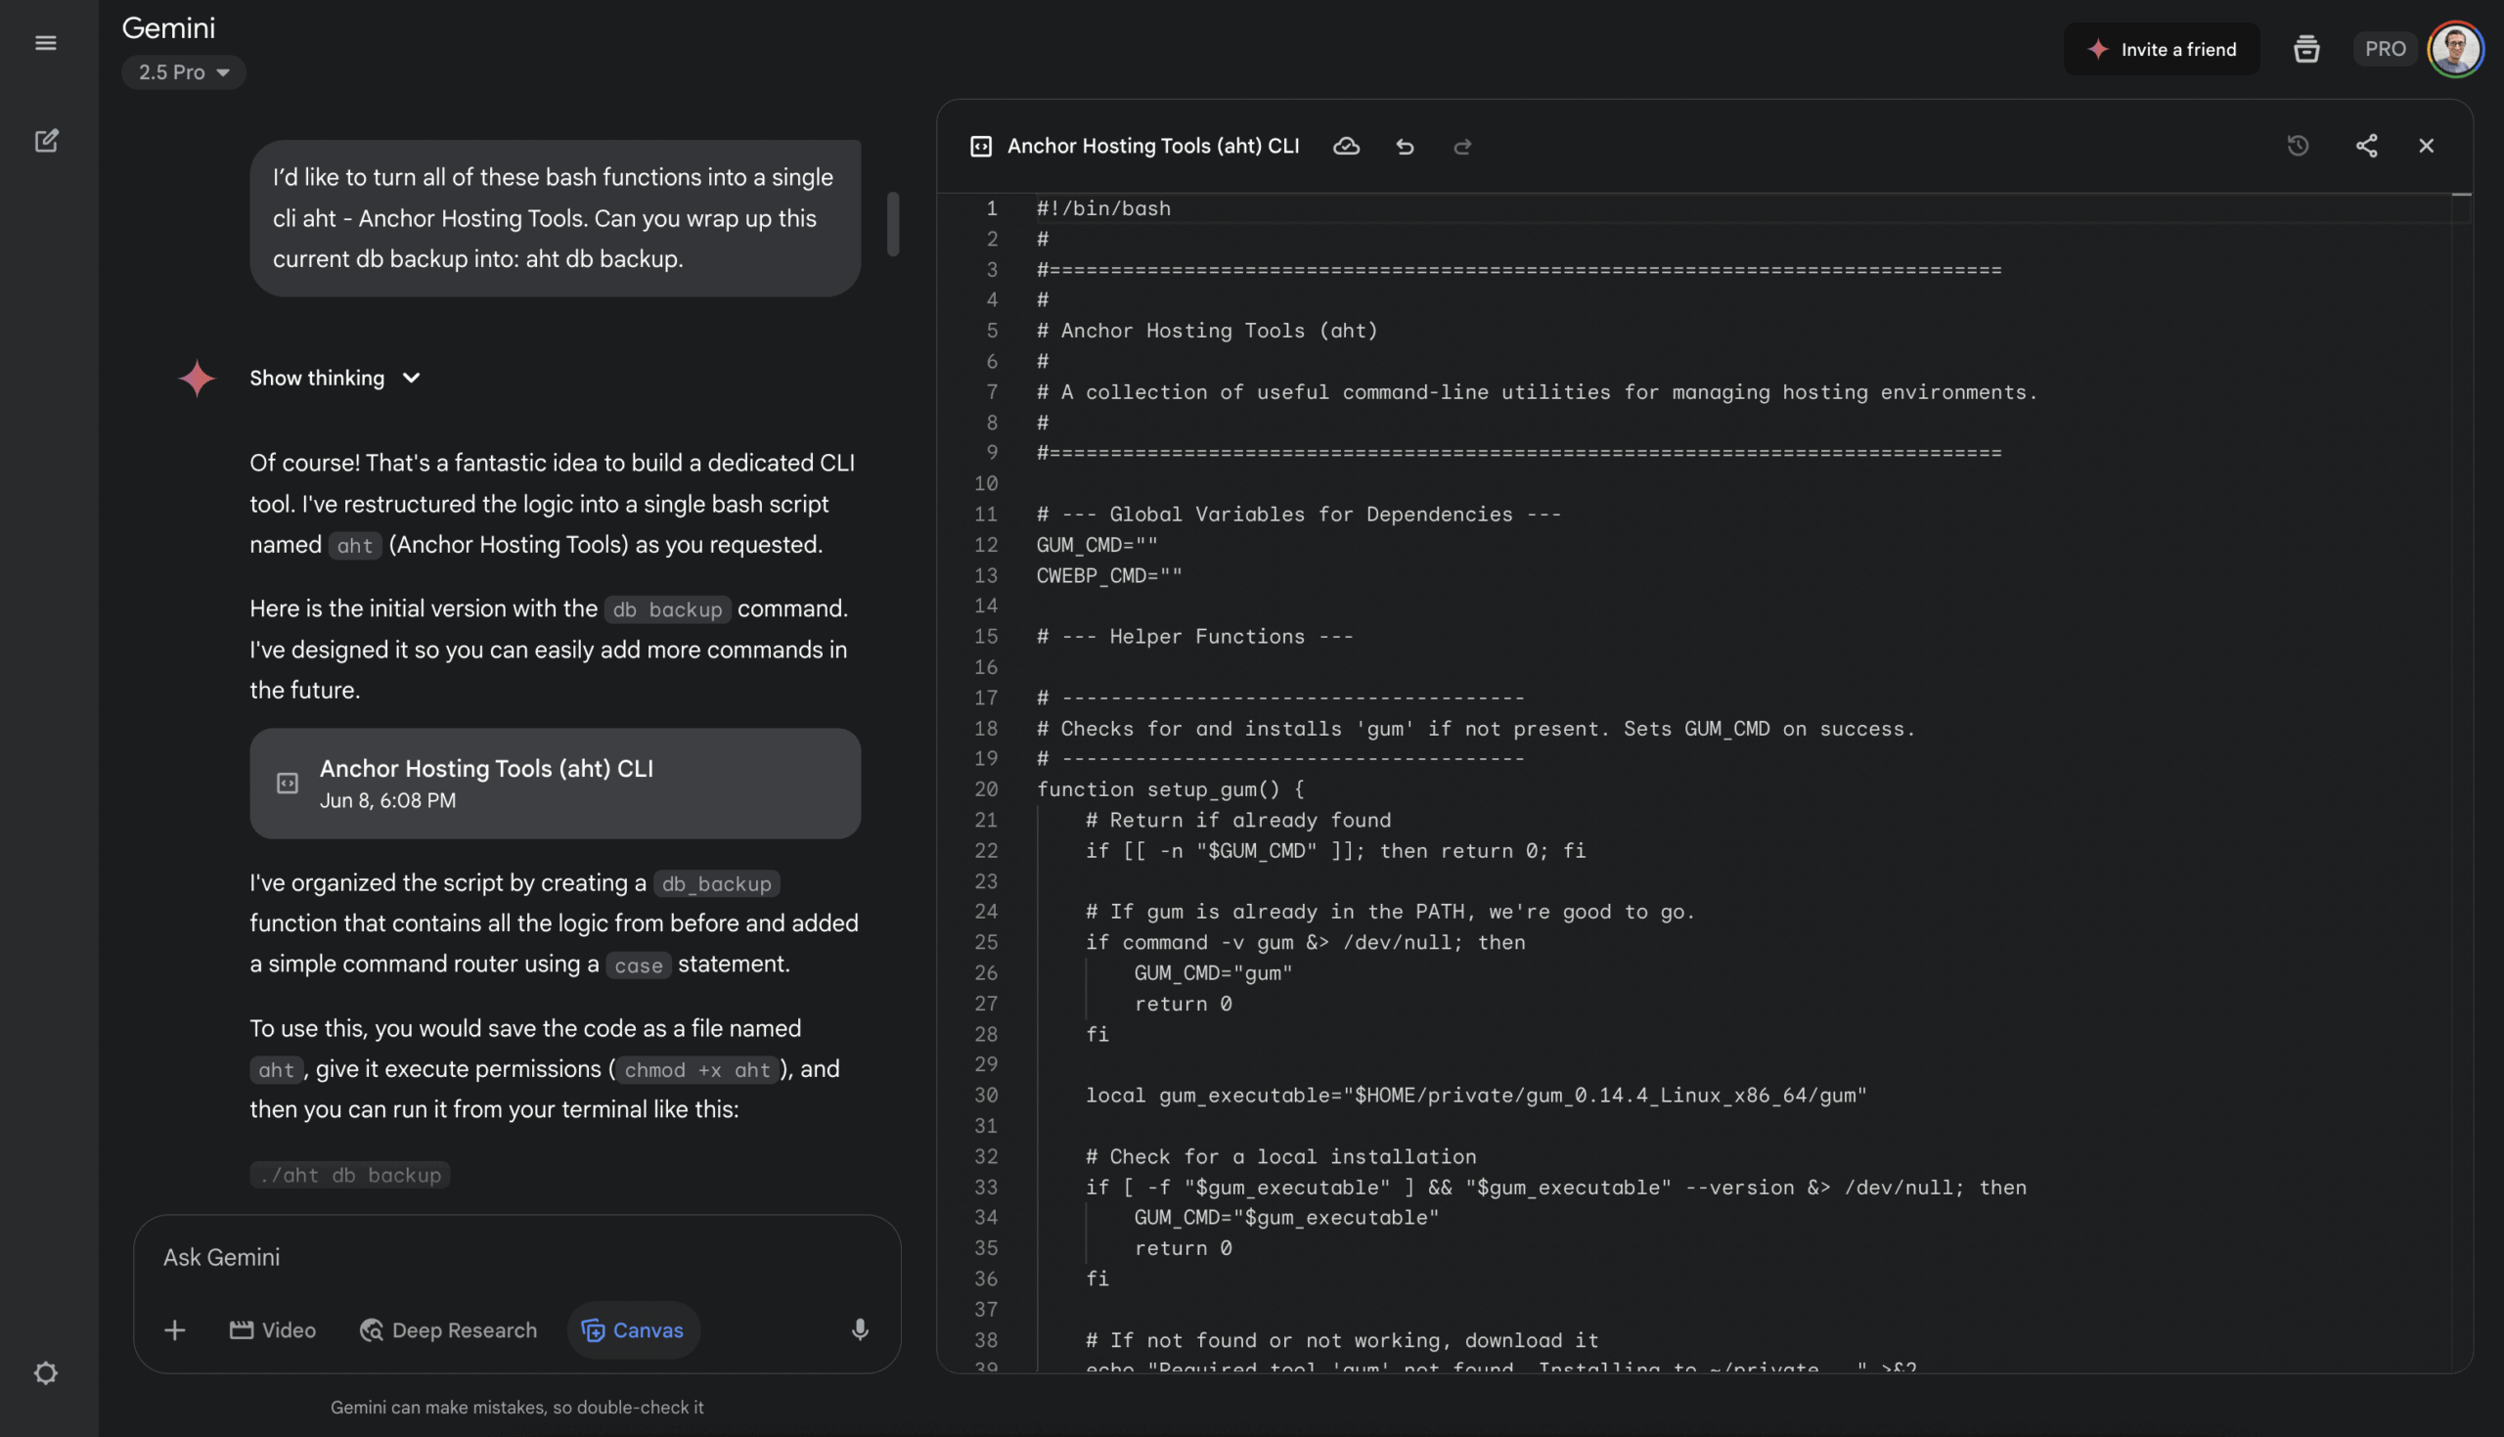The height and width of the screenshot is (1437, 2504).
Task: Select the Deep Research tool
Action: pyautogui.click(x=448, y=1330)
